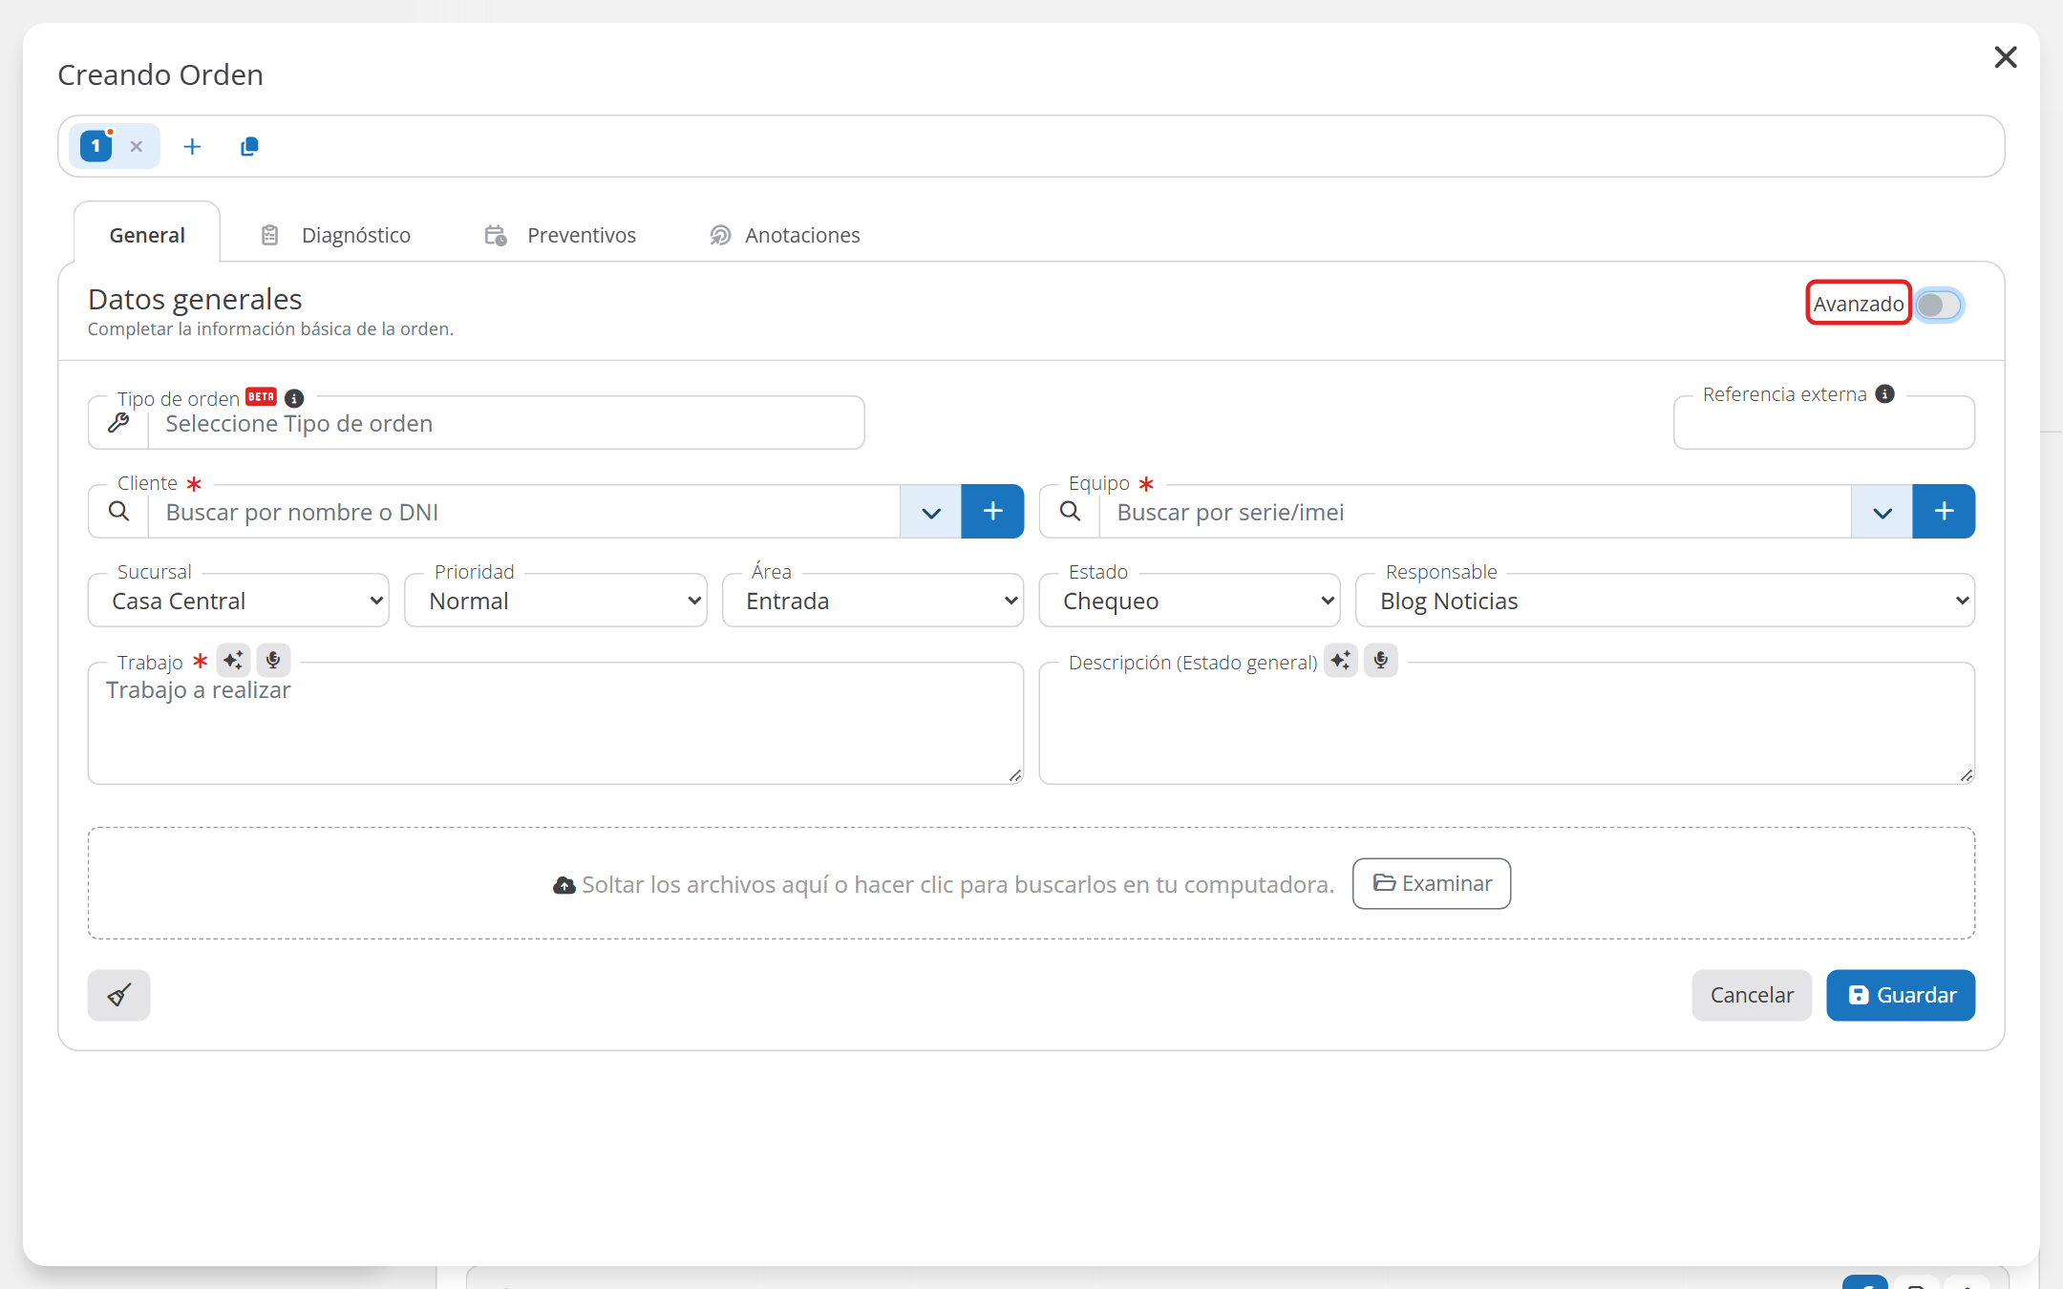Click the info icon next to Tipo de orden
The height and width of the screenshot is (1289, 2063).
coord(294,397)
